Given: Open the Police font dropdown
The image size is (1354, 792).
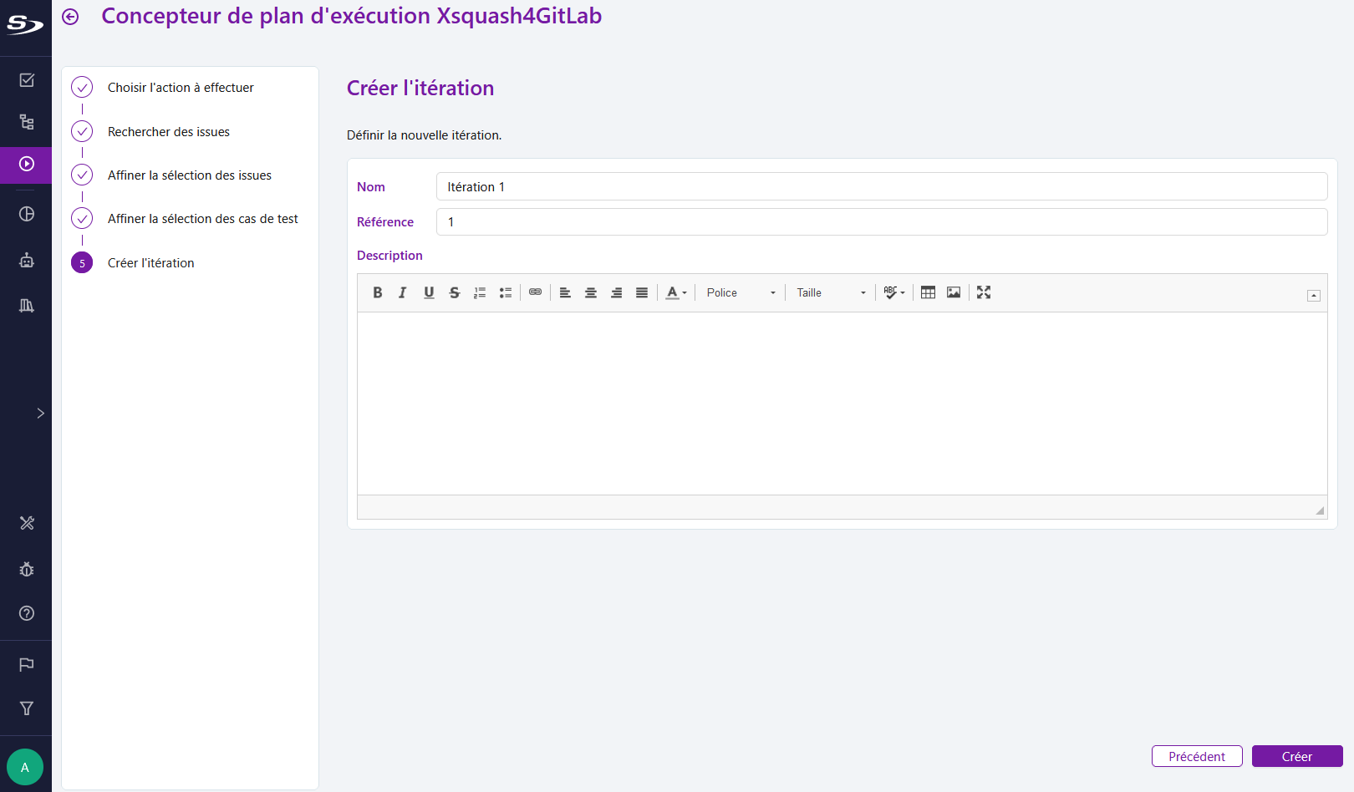Looking at the screenshot, I should pos(741,292).
